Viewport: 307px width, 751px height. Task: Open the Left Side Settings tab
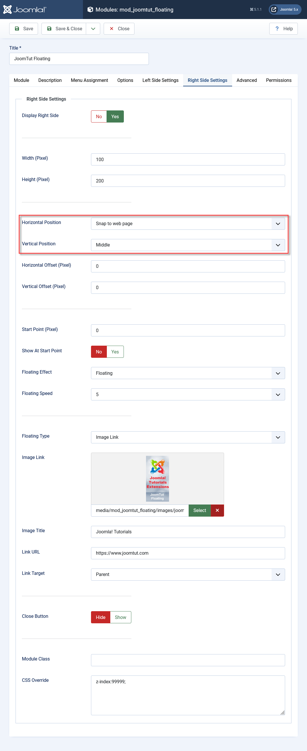click(x=160, y=80)
